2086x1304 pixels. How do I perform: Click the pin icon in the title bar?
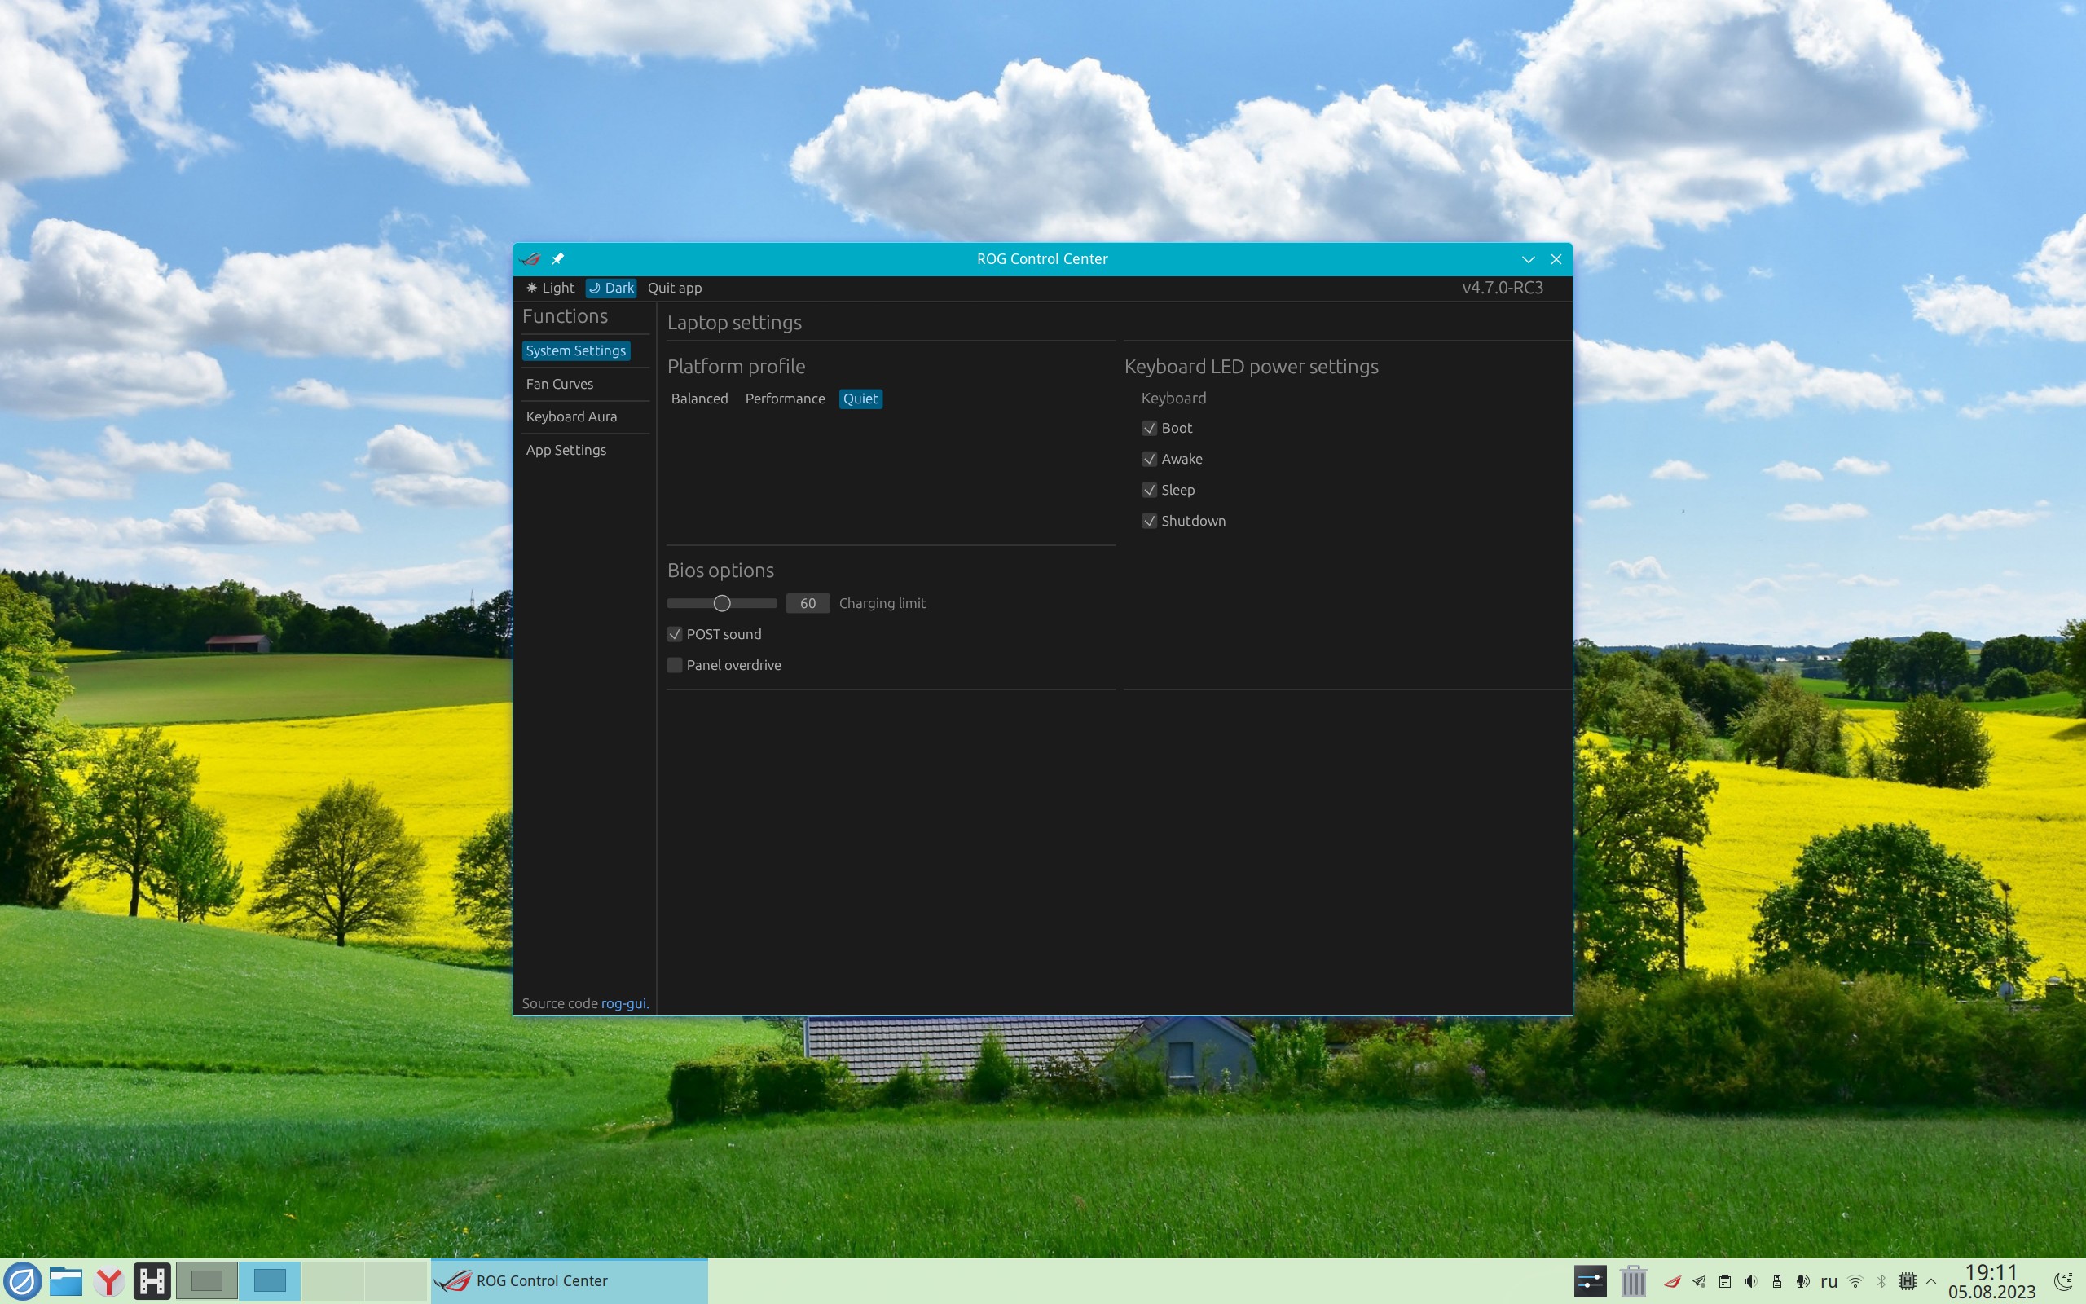[557, 258]
